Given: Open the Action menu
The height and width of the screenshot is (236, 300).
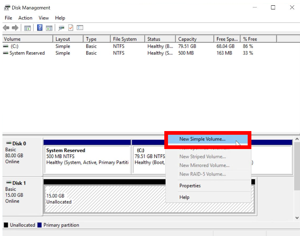Looking at the screenshot, I should [x=25, y=18].
